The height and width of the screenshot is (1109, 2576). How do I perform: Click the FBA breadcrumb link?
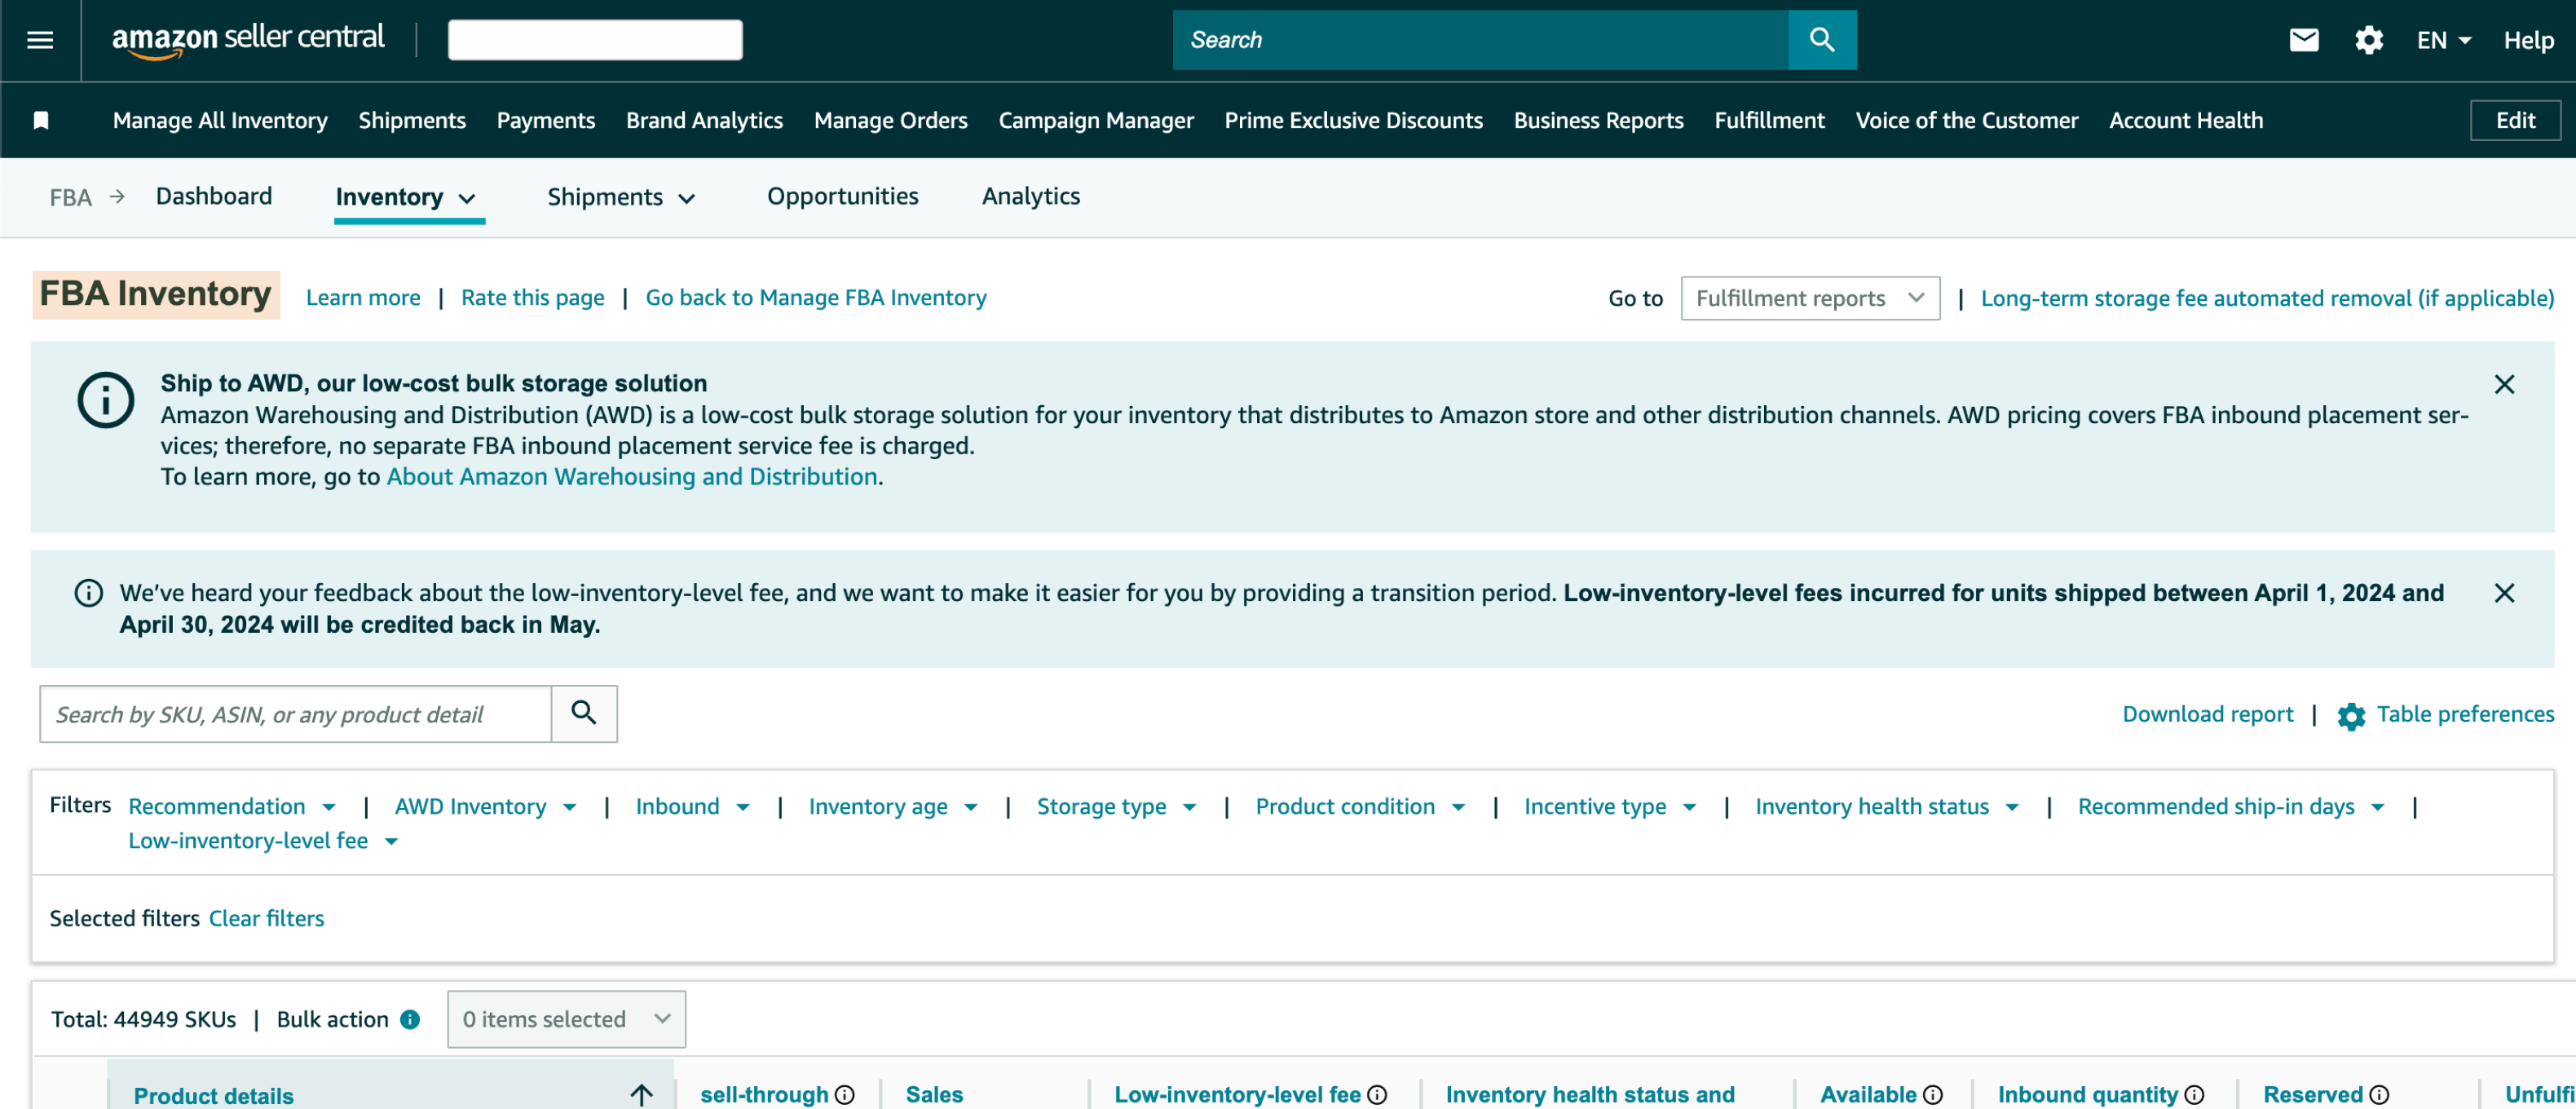pyautogui.click(x=71, y=197)
